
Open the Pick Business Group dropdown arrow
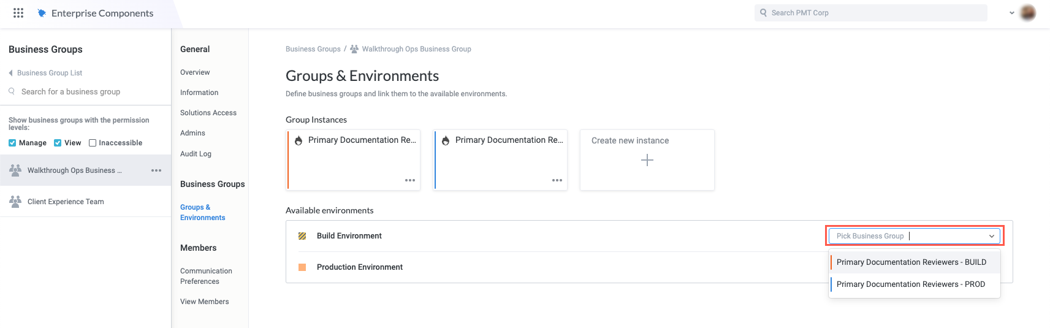[992, 236]
